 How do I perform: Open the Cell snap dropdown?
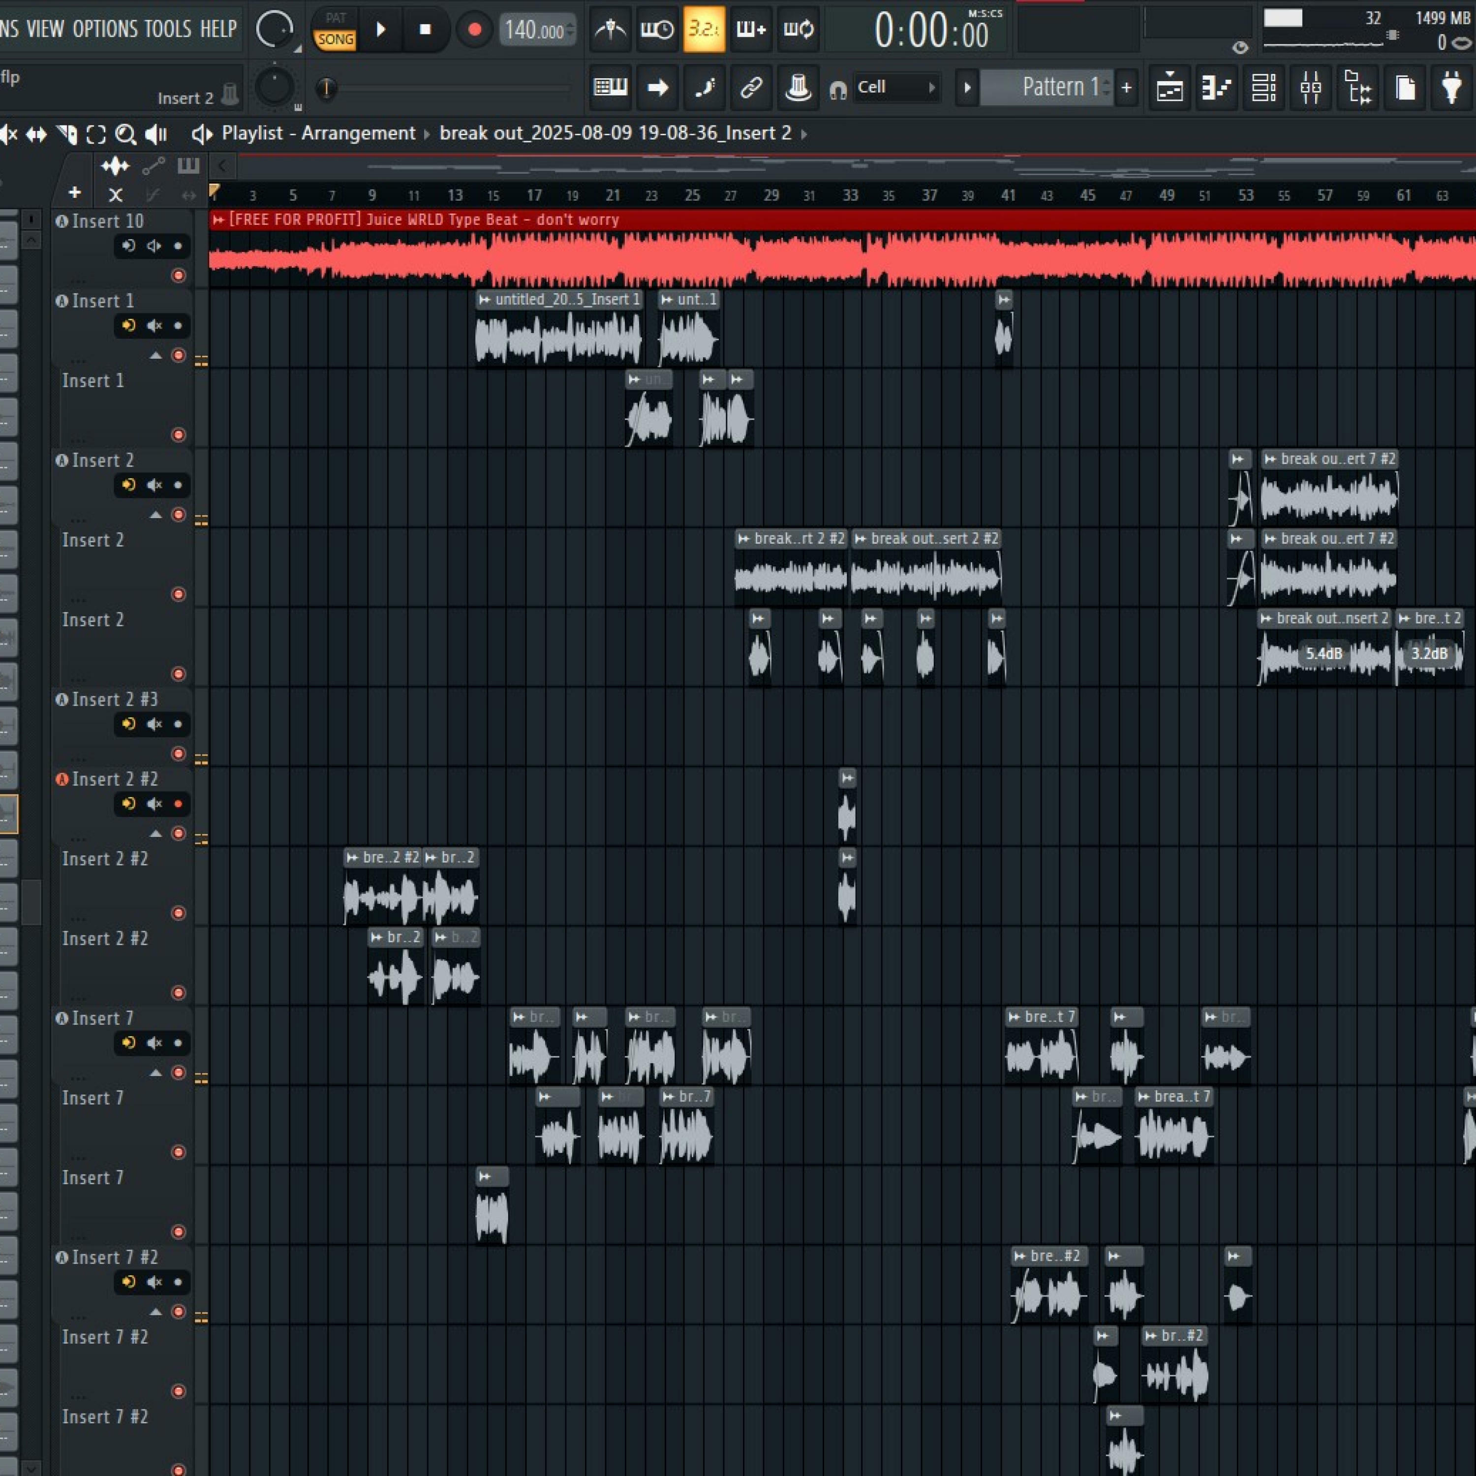(x=894, y=88)
